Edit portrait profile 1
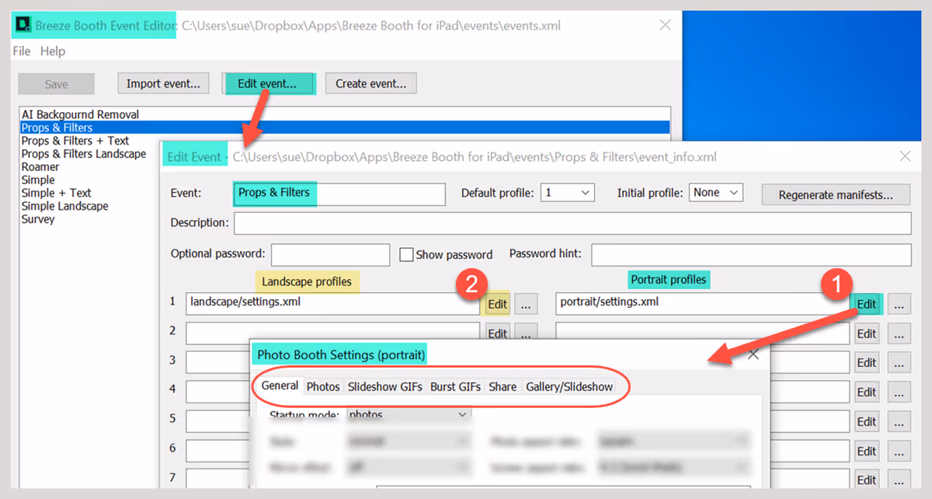Screen dimensions: 932x499 pos(867,305)
